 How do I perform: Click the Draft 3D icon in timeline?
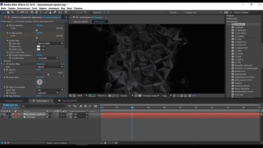(x=75, y=106)
